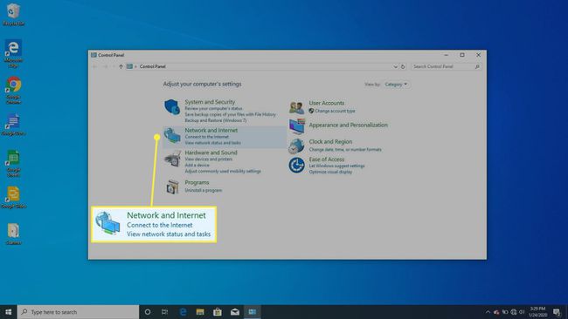Viewport: 568px width, 319px height.
Task: Click Change date, time, or number formats
Action: pyautogui.click(x=345, y=150)
